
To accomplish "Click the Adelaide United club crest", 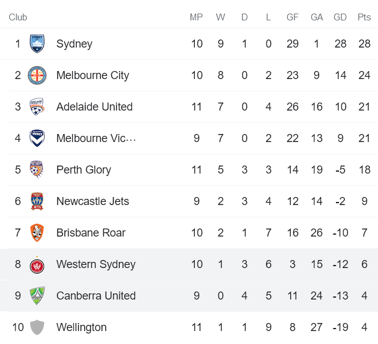I will click(x=37, y=107).
